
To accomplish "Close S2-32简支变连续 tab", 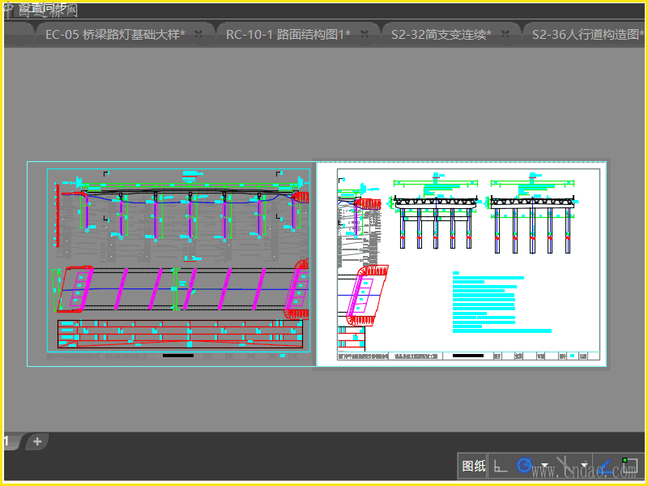I will point(506,34).
